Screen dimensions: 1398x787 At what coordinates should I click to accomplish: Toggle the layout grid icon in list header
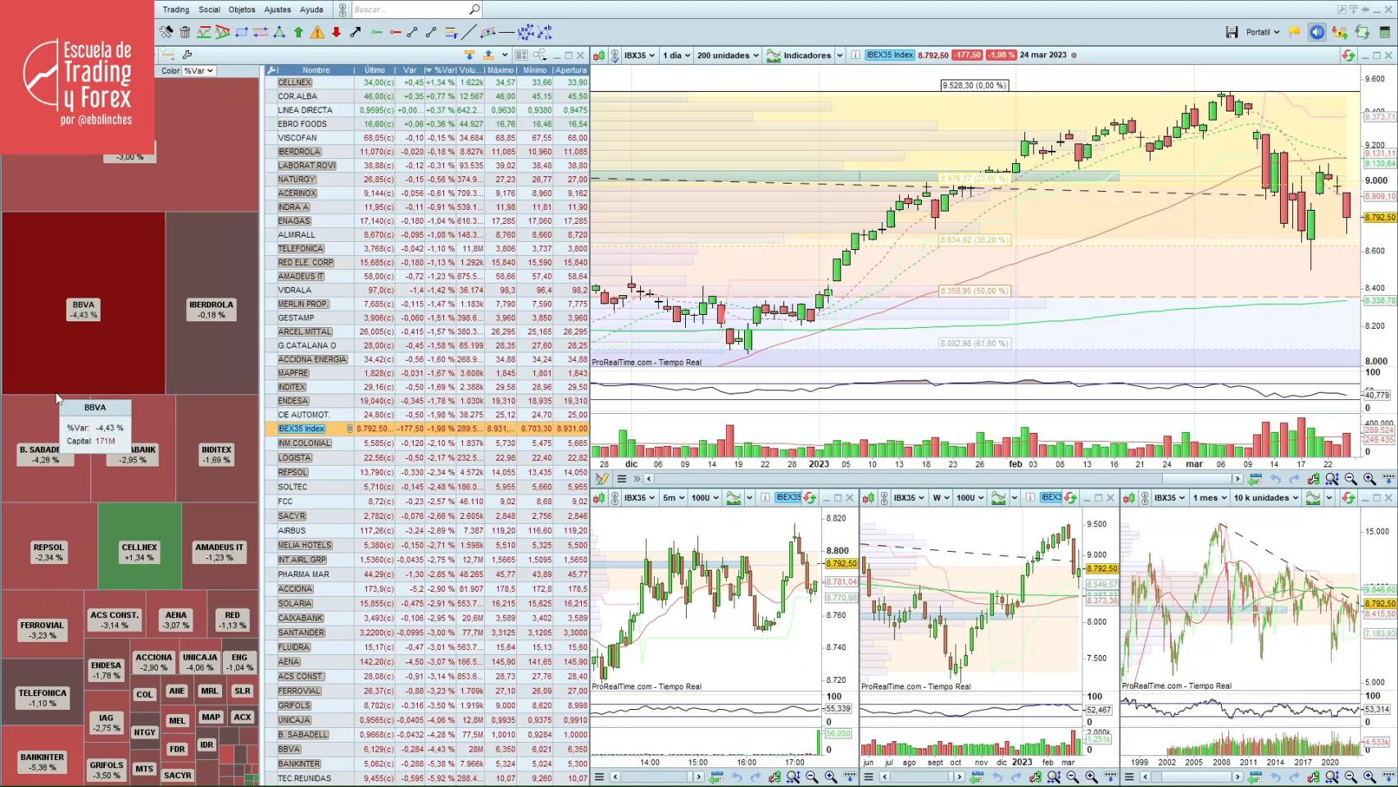point(521,55)
